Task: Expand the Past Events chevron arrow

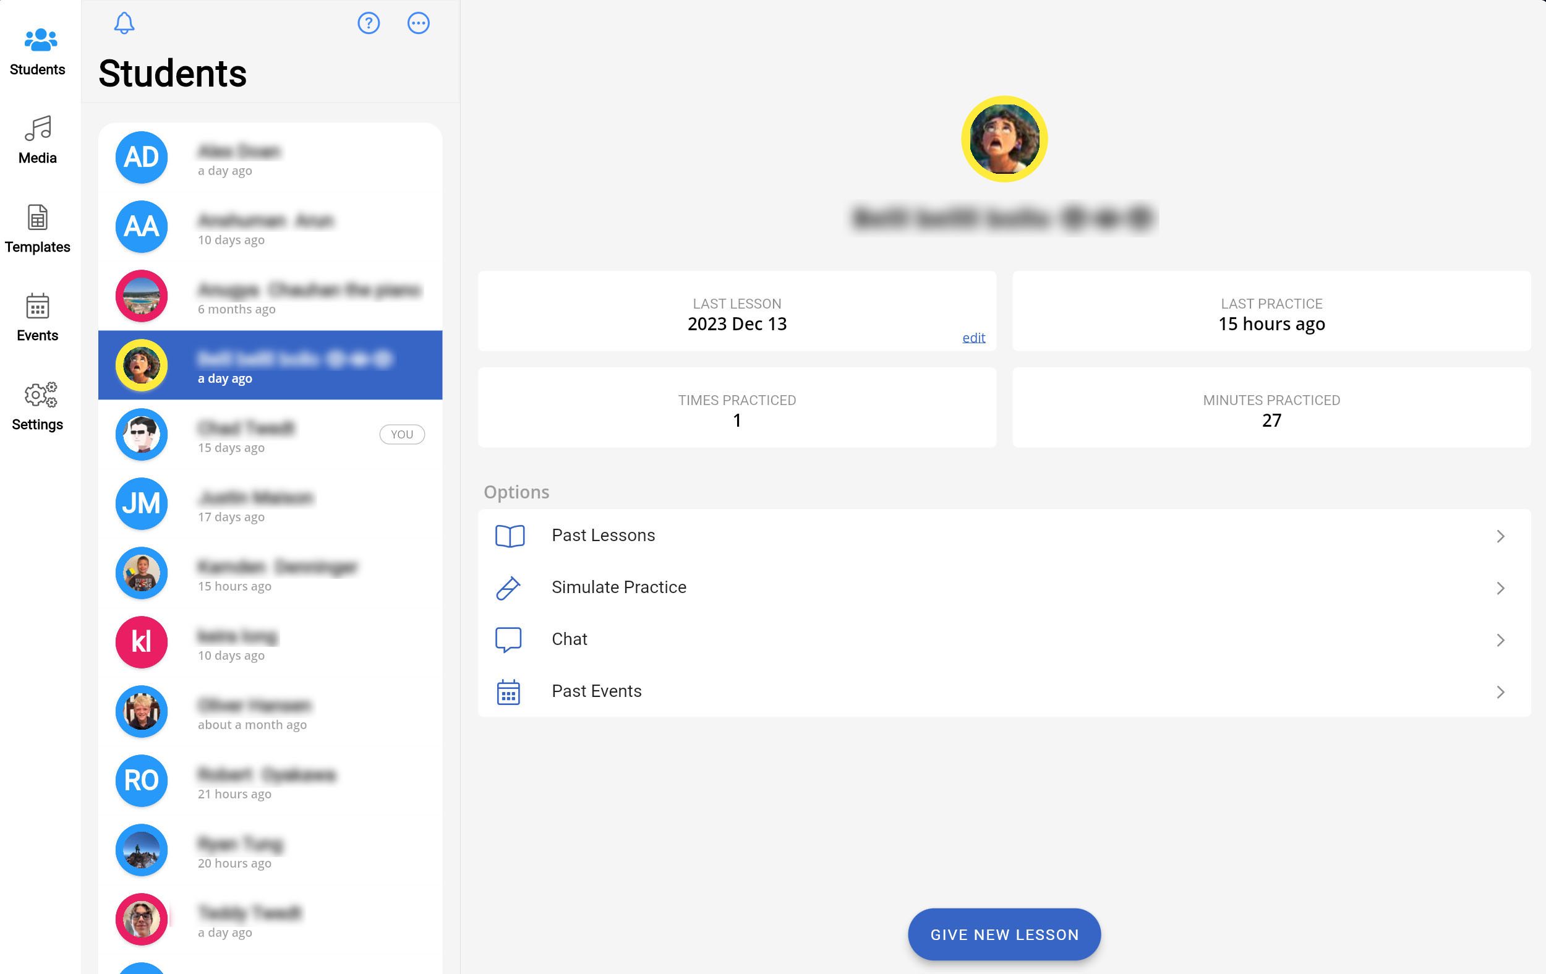Action: [x=1500, y=692]
